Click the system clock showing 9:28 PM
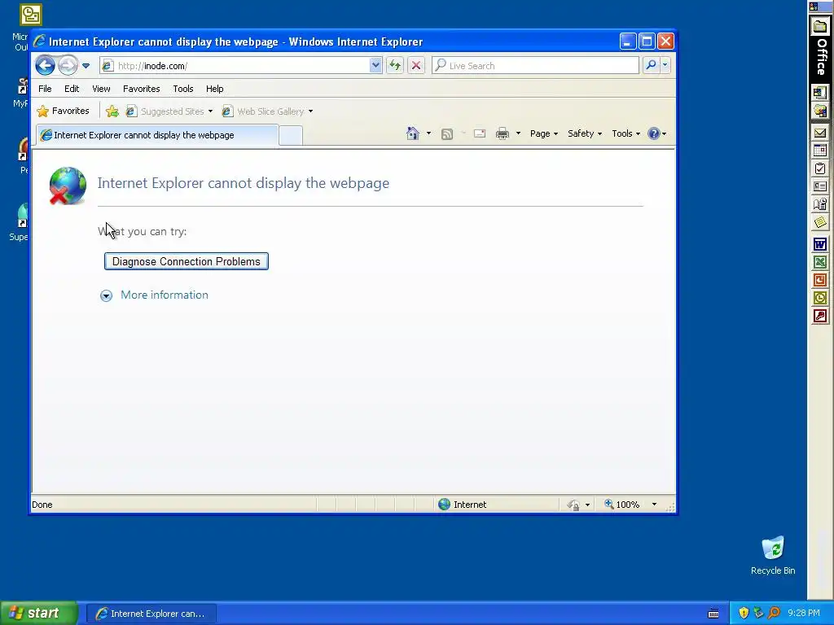Image resolution: width=834 pixels, height=625 pixels. coord(804,613)
